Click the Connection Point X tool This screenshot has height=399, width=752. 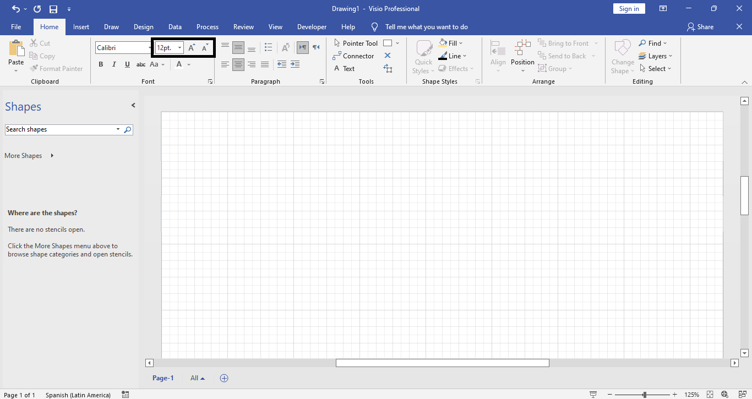(x=388, y=56)
